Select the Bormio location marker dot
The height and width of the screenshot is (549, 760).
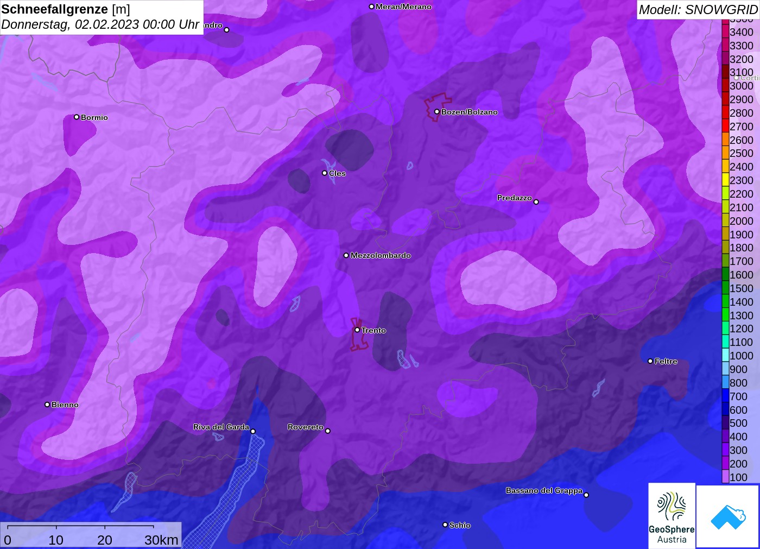77,117
